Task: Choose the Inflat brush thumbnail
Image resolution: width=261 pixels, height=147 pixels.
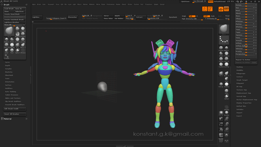Action: click(x=6, y=51)
